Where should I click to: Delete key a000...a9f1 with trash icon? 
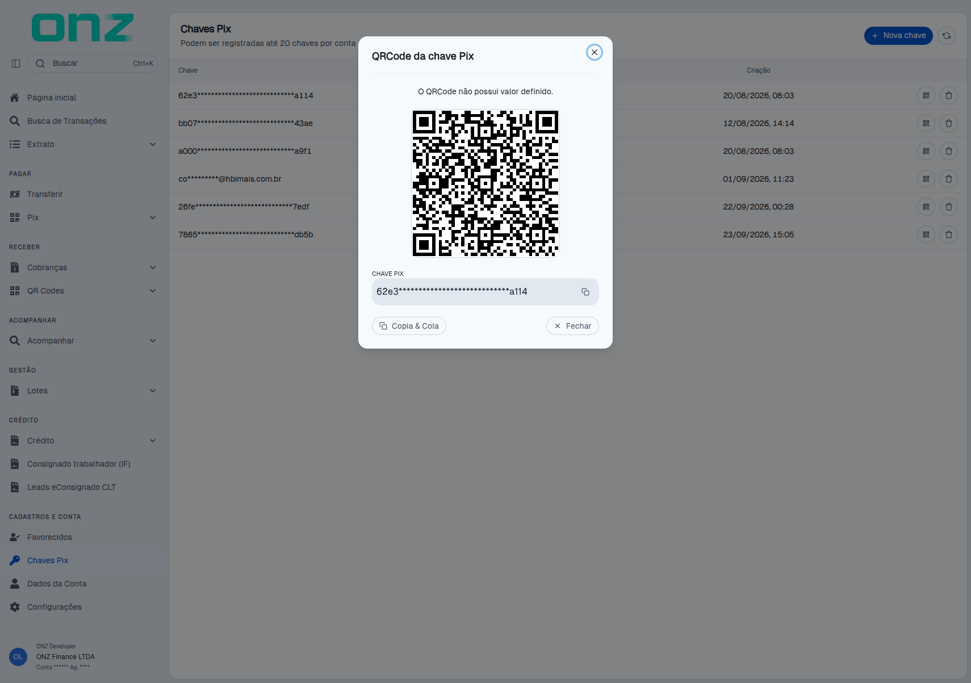pos(949,151)
